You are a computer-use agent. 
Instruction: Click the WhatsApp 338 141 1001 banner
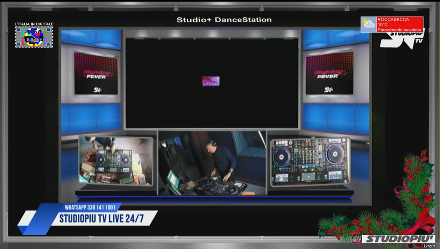tap(90, 207)
